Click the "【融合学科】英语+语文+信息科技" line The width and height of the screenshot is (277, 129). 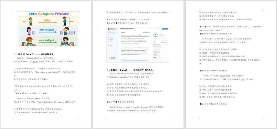213,70
